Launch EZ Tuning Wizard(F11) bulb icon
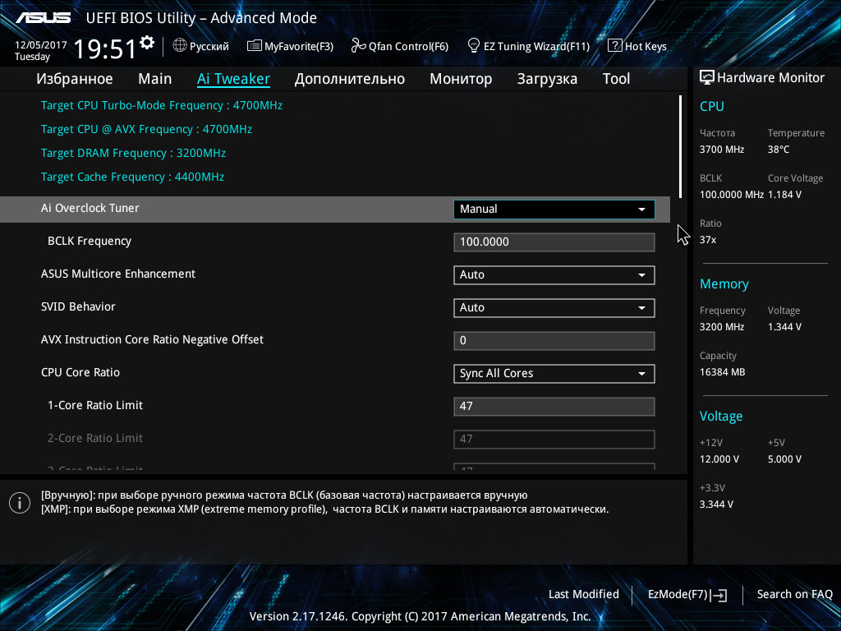Viewport: 841px width, 631px height. click(x=474, y=46)
